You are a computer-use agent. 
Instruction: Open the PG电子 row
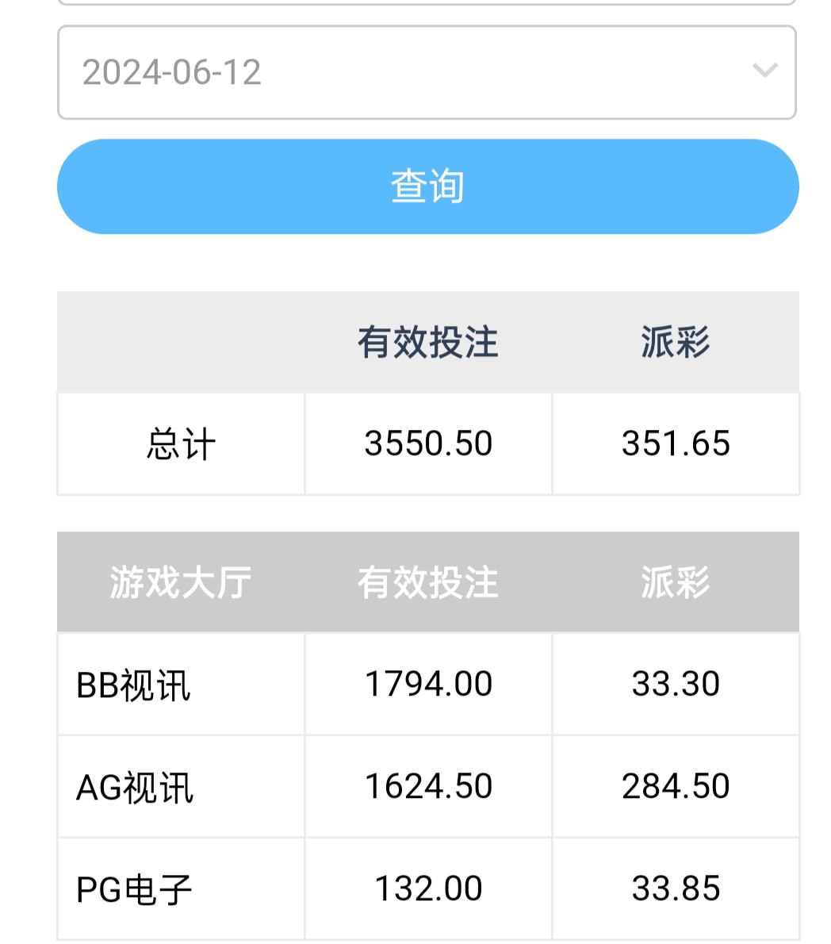point(134,889)
